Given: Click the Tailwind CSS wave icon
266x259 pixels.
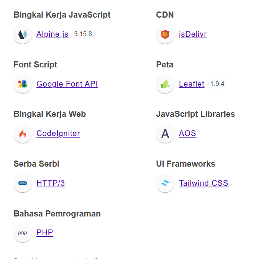Looking at the screenshot, I should coord(165,183).
